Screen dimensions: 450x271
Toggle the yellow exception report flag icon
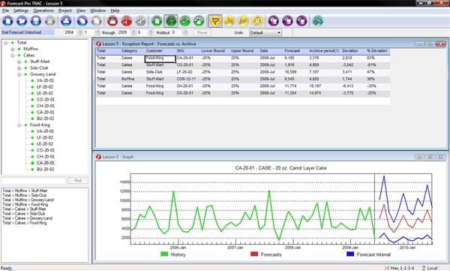click(x=215, y=21)
